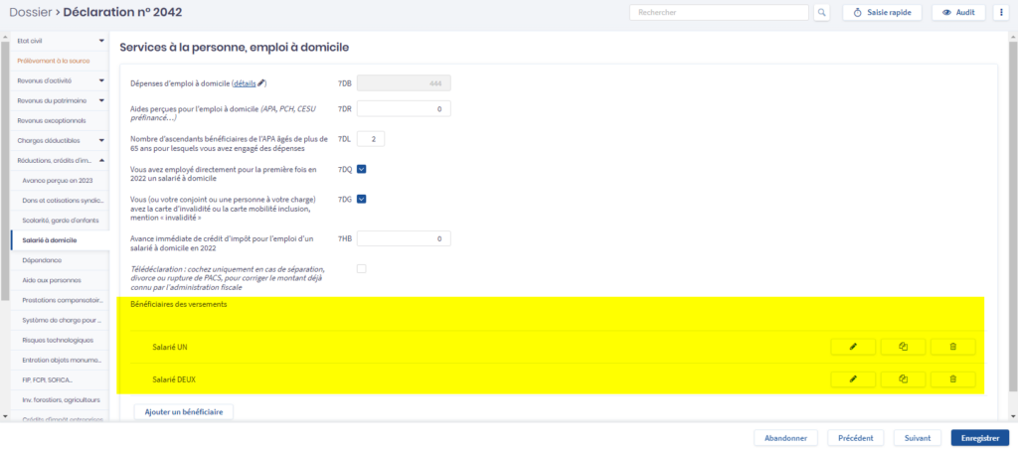Open the three-dot more options menu

click(x=999, y=13)
